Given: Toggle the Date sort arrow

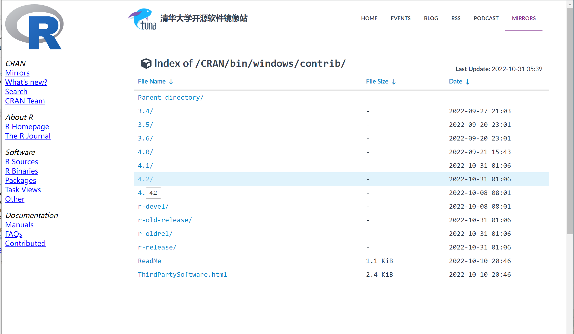Looking at the screenshot, I should pyautogui.click(x=468, y=81).
